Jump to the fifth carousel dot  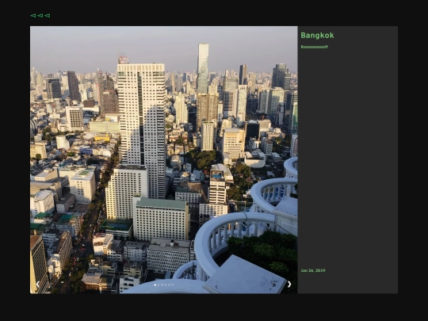tap(169, 285)
